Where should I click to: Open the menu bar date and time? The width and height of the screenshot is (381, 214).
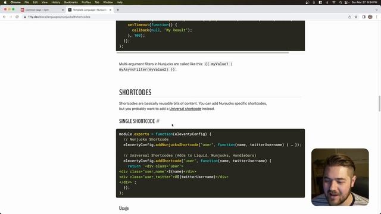[x=364, y=2]
